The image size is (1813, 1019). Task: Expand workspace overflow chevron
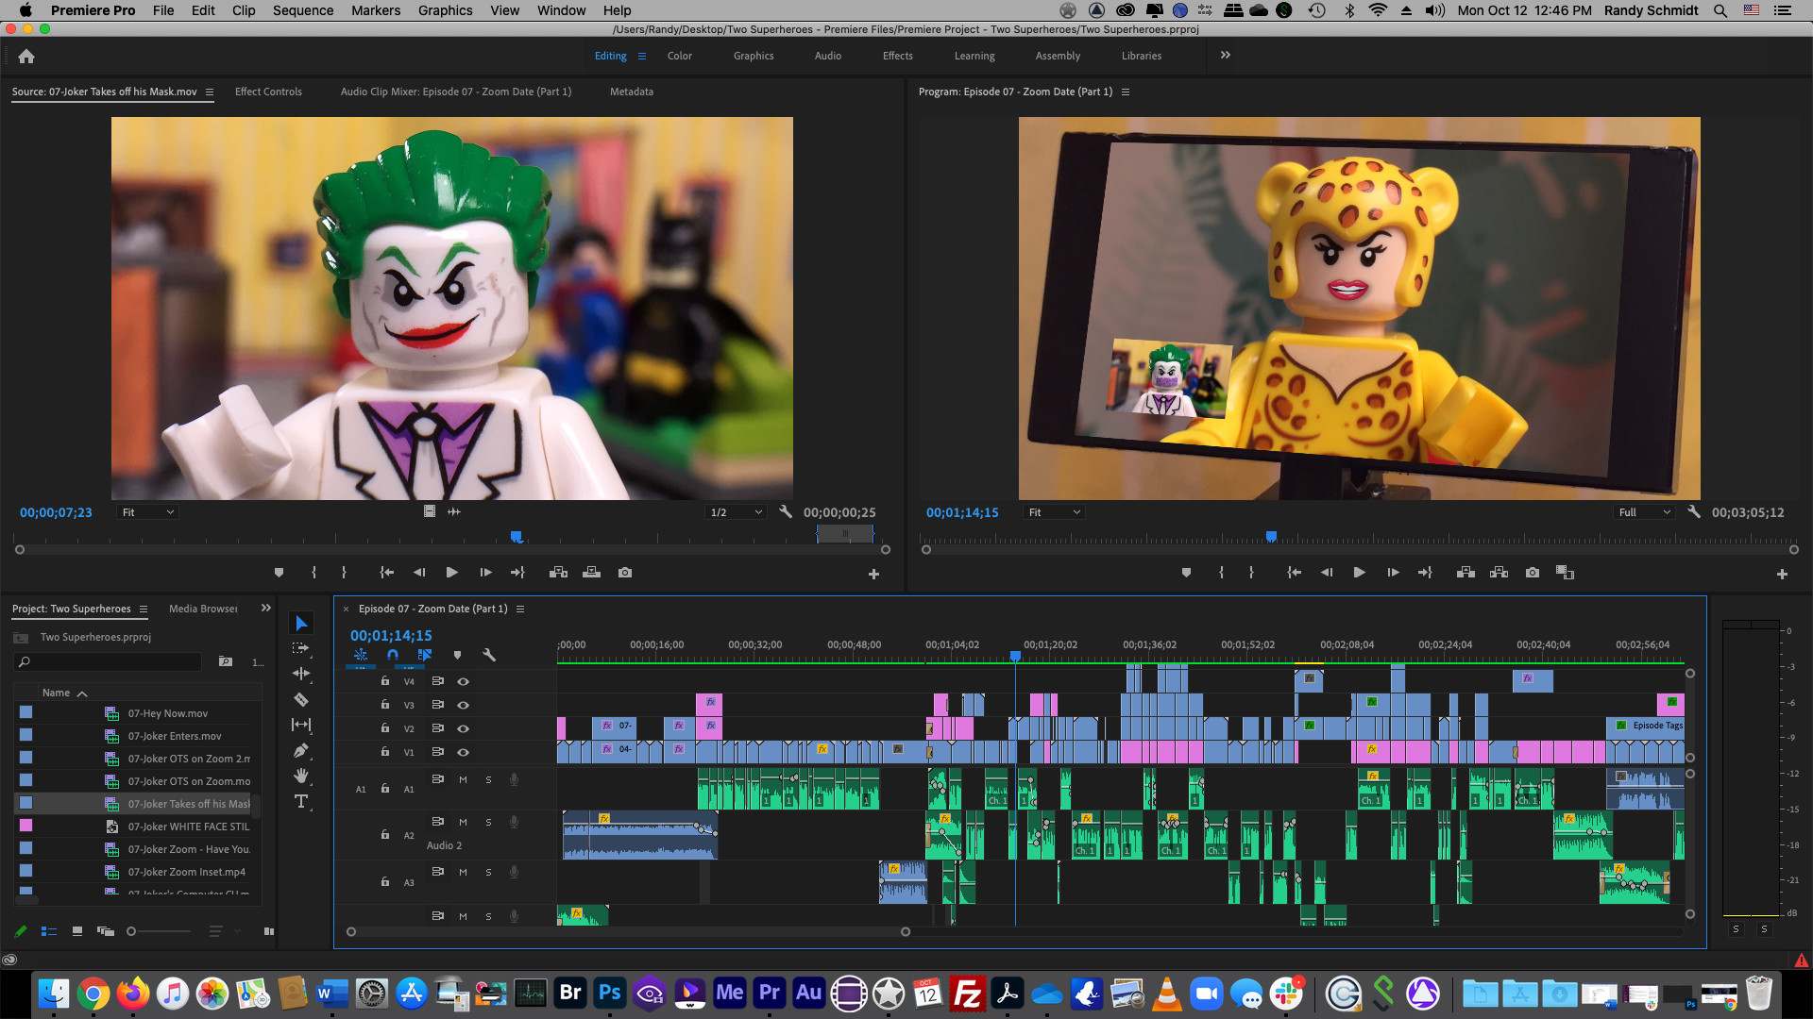(x=1226, y=56)
